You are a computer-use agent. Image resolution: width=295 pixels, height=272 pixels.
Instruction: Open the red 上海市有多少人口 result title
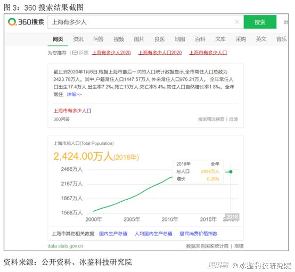tap(72, 111)
